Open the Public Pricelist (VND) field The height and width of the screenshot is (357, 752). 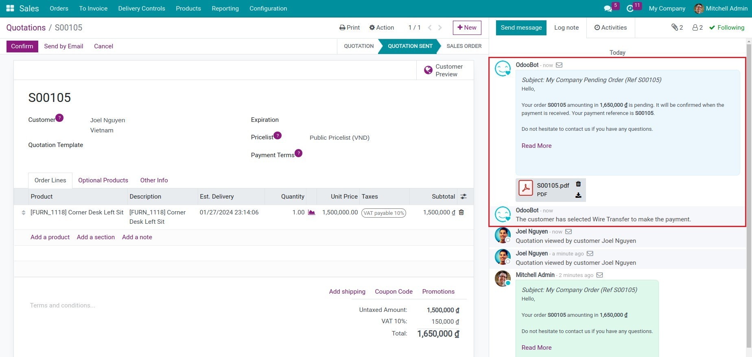coord(339,138)
